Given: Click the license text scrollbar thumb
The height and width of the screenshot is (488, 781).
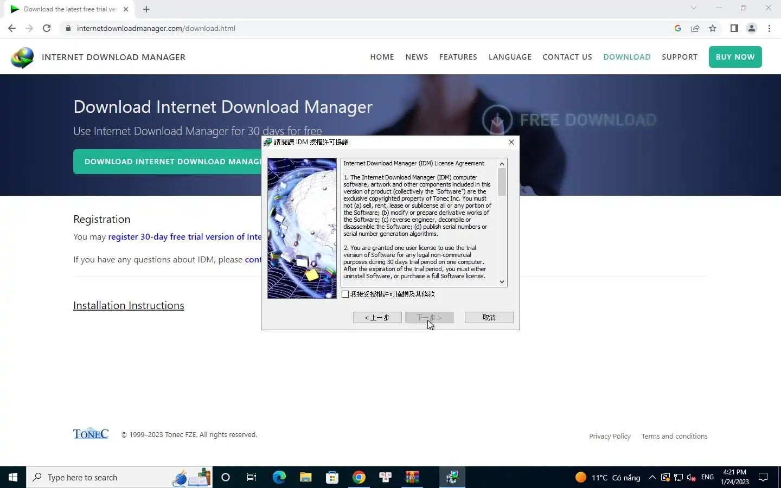Looking at the screenshot, I should (502, 182).
